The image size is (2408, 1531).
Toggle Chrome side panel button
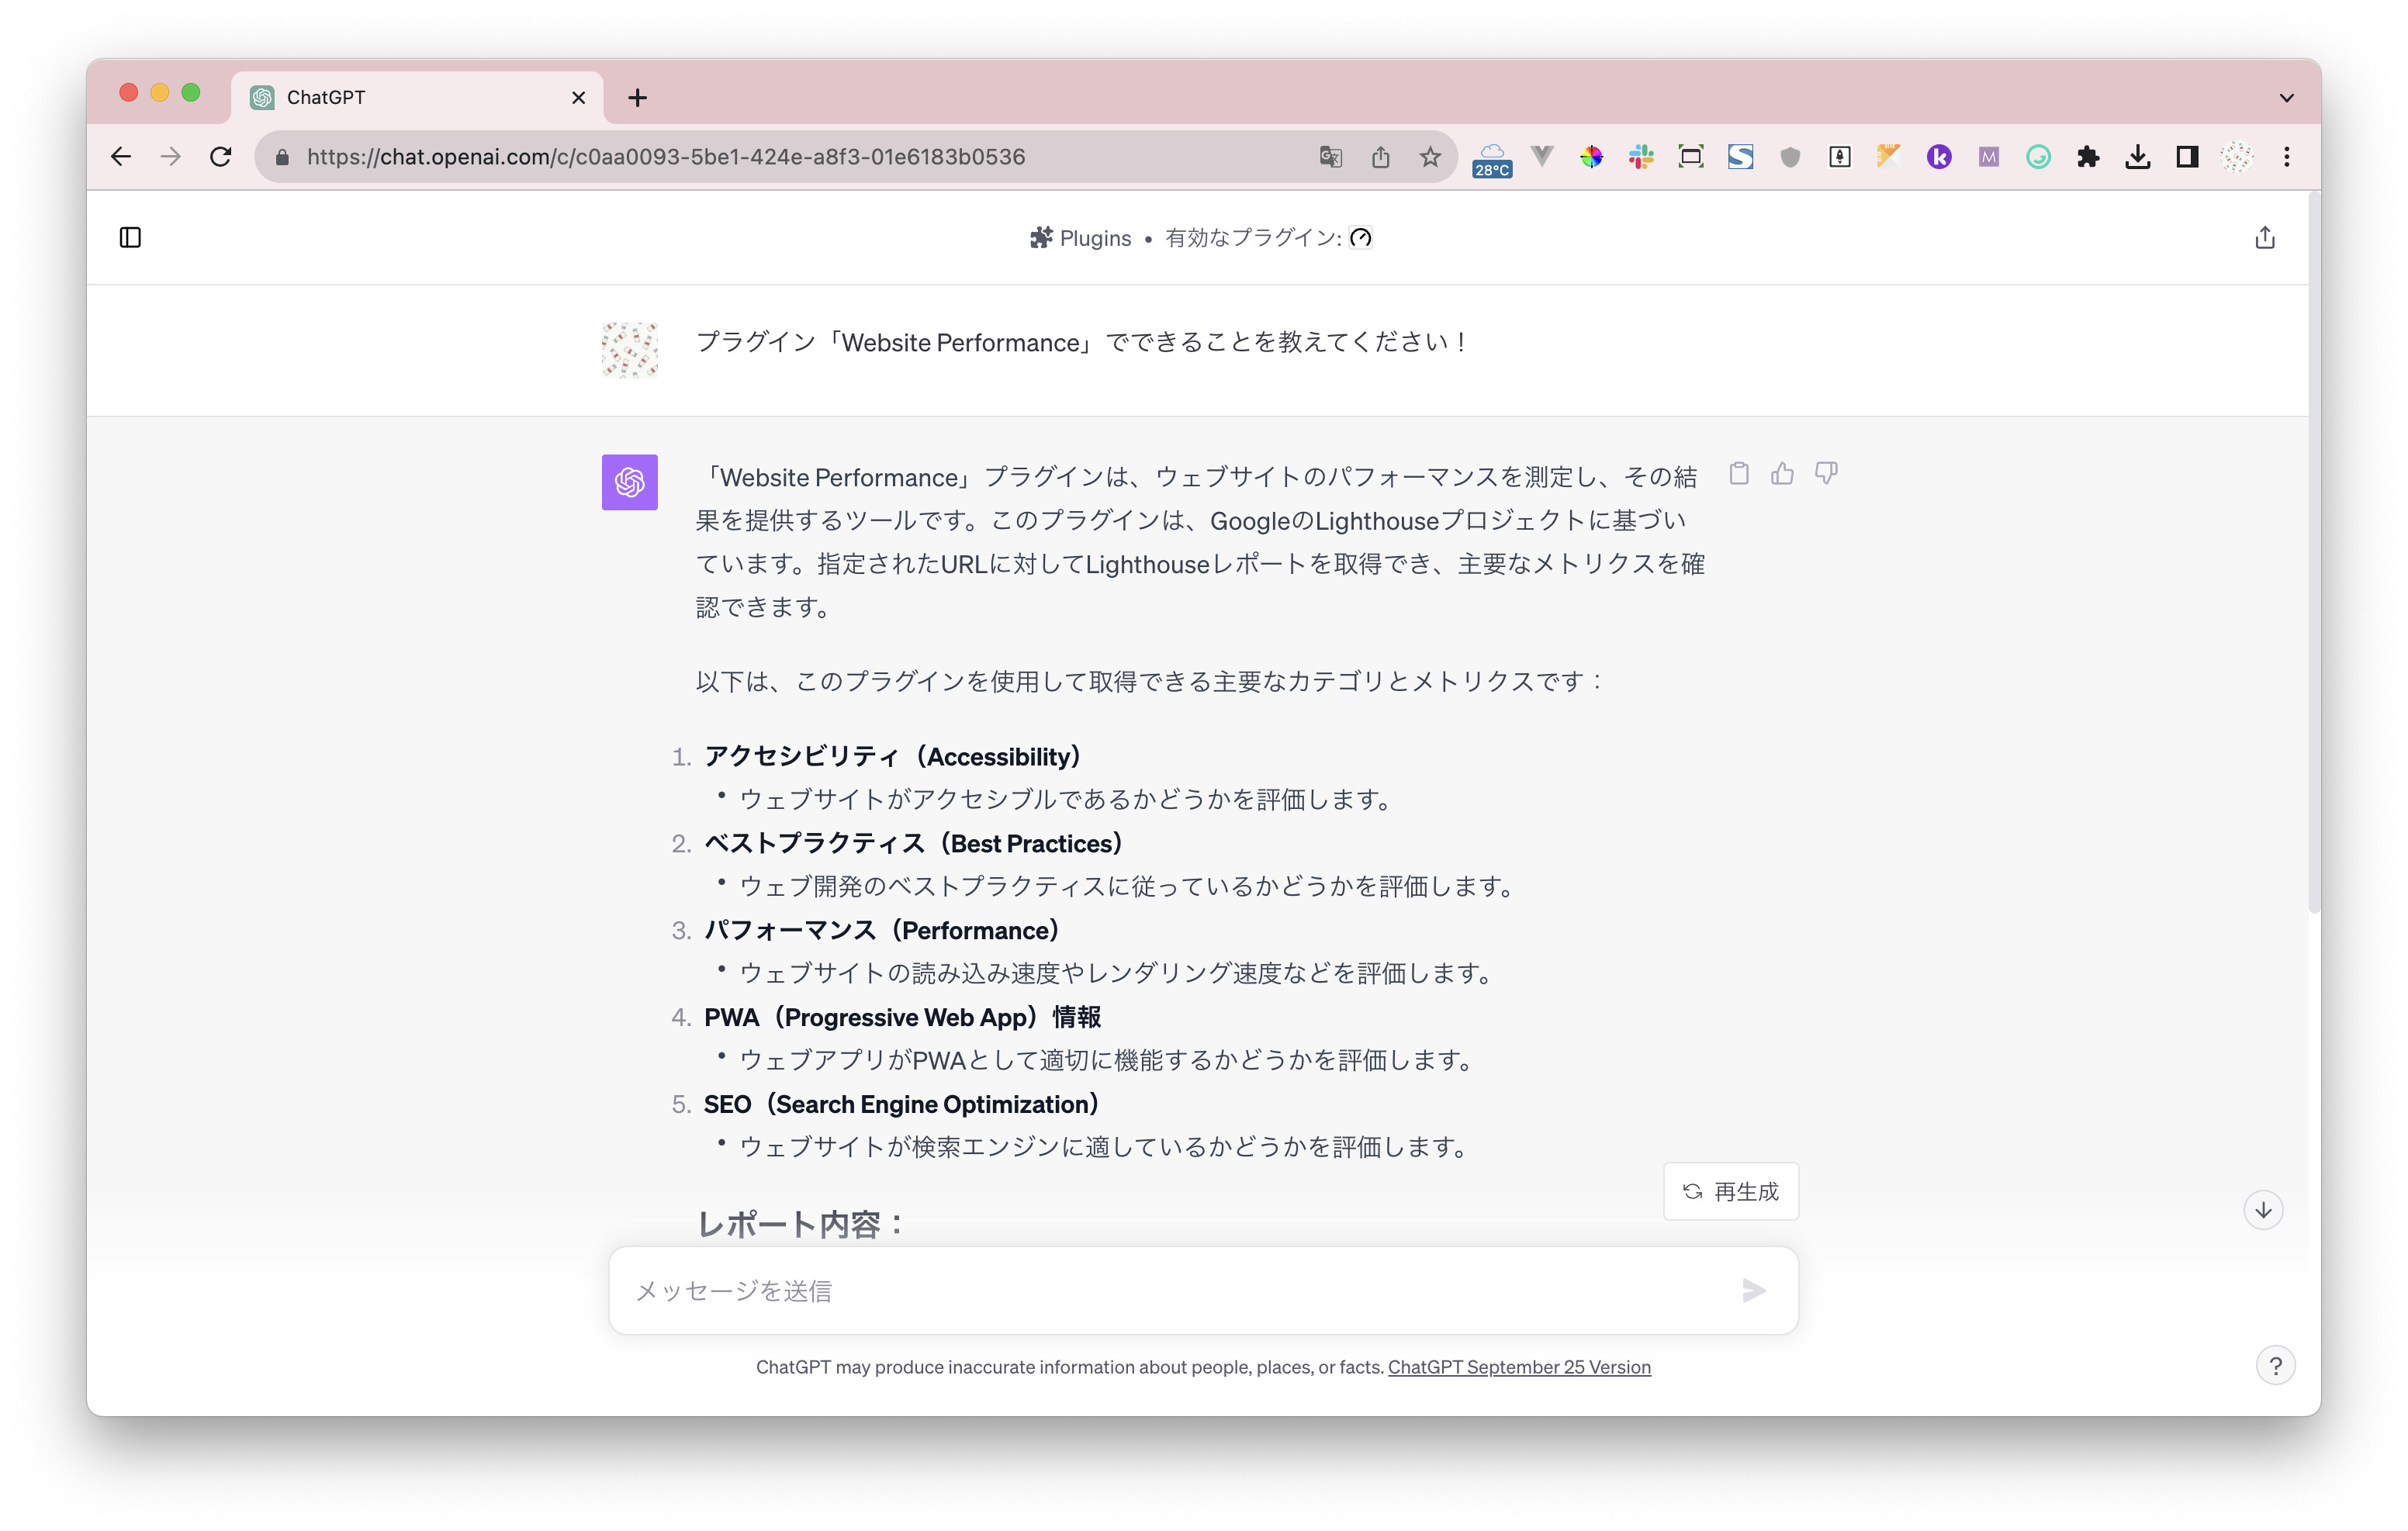coord(2187,157)
